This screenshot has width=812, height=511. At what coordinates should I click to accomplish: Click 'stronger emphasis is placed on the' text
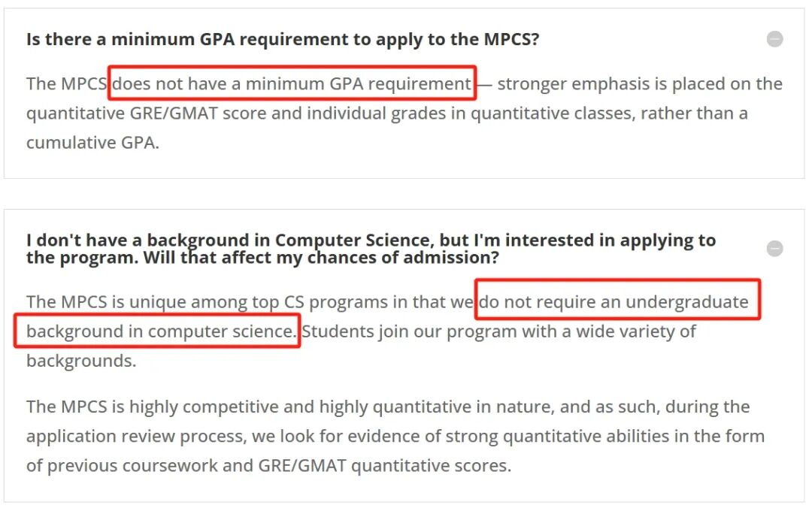pyautogui.click(x=640, y=84)
